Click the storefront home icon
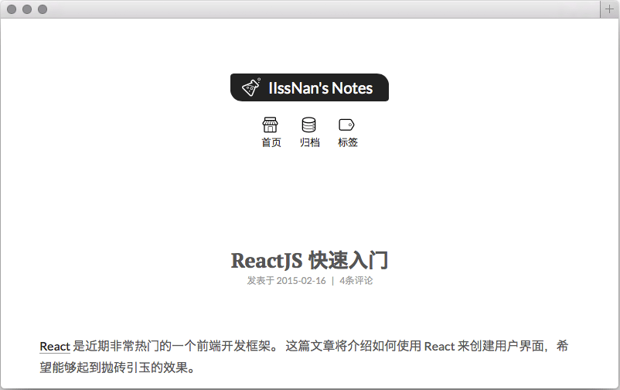620x390 pixels. (x=270, y=125)
